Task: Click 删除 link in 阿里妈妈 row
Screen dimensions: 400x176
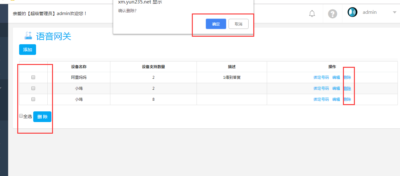Action: pos(347,77)
